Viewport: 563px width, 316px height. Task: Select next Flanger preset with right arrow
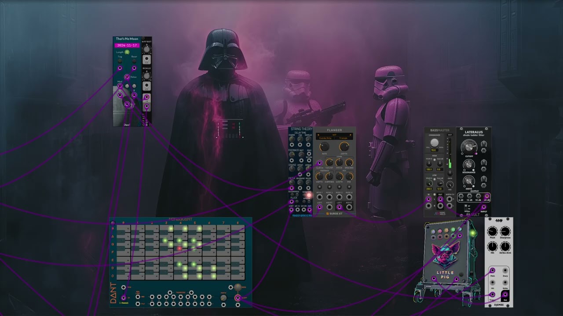(x=351, y=134)
